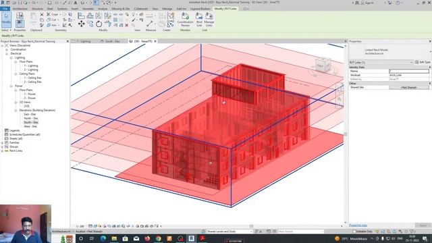
Task: Select the Move tool in Modify panel
Action: tap(81, 24)
